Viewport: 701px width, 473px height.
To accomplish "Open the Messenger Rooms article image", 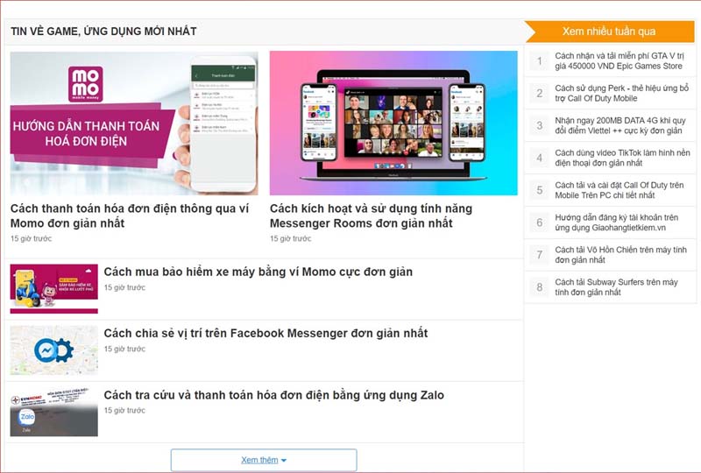I will pyautogui.click(x=393, y=123).
